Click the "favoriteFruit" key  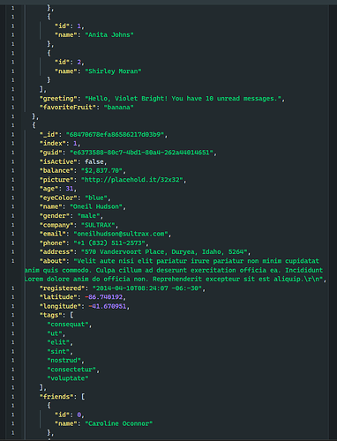(68, 108)
